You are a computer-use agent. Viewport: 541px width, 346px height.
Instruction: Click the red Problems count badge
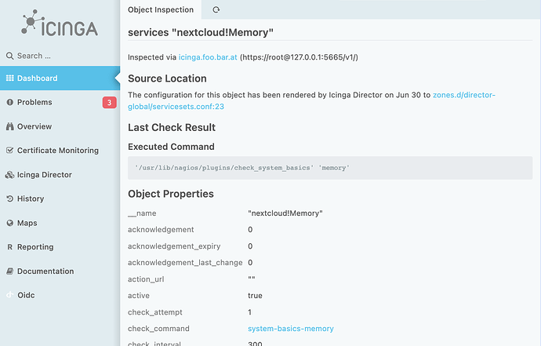(x=110, y=103)
